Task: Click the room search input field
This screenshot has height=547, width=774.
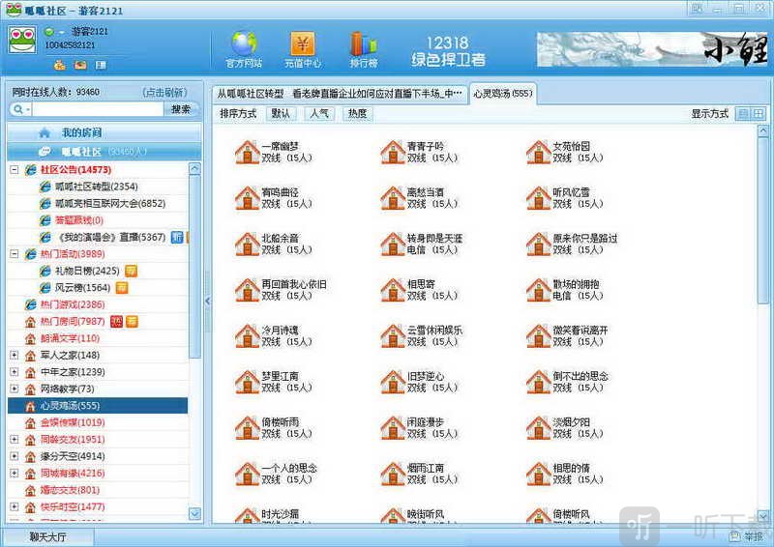Action: [x=98, y=109]
